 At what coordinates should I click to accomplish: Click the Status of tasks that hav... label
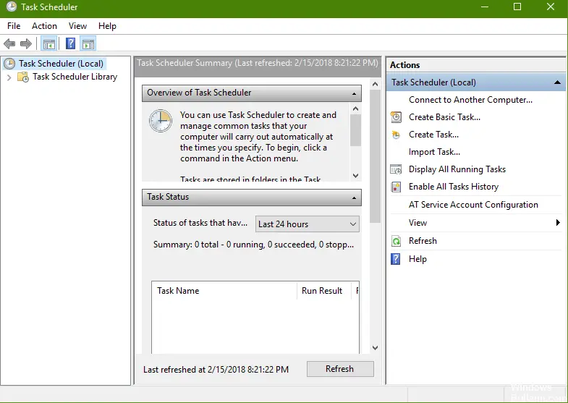[200, 223]
